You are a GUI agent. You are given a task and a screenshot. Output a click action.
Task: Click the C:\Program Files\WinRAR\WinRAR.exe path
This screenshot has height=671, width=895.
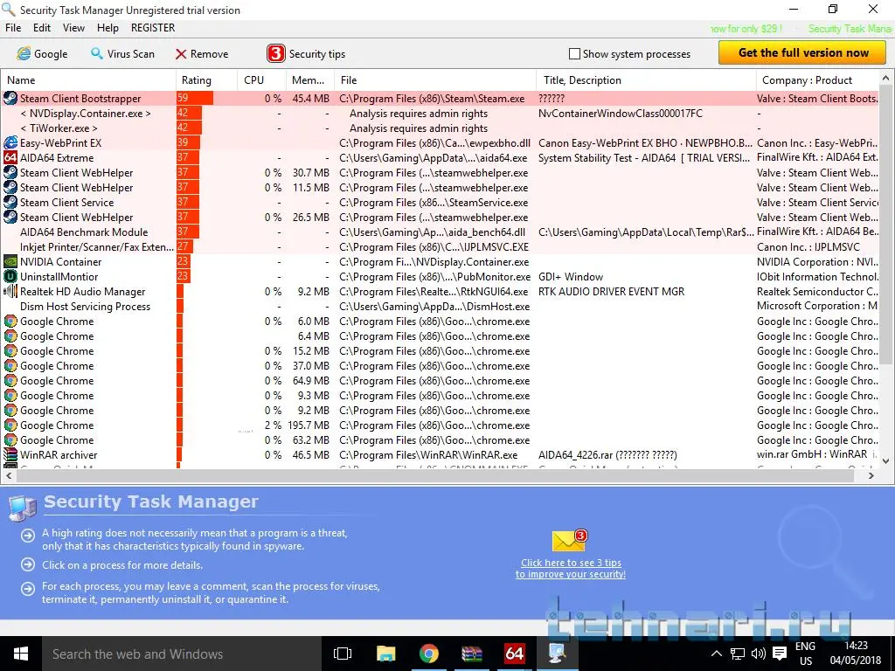[x=428, y=454]
